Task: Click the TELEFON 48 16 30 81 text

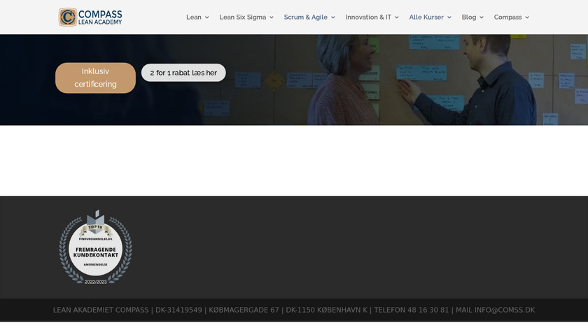Action: pyautogui.click(x=412, y=310)
